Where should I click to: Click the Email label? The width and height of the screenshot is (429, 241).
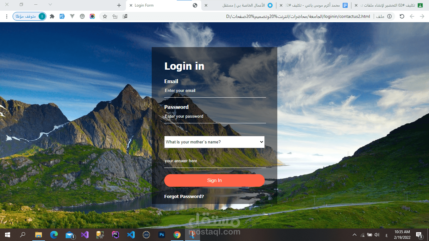pyautogui.click(x=171, y=81)
